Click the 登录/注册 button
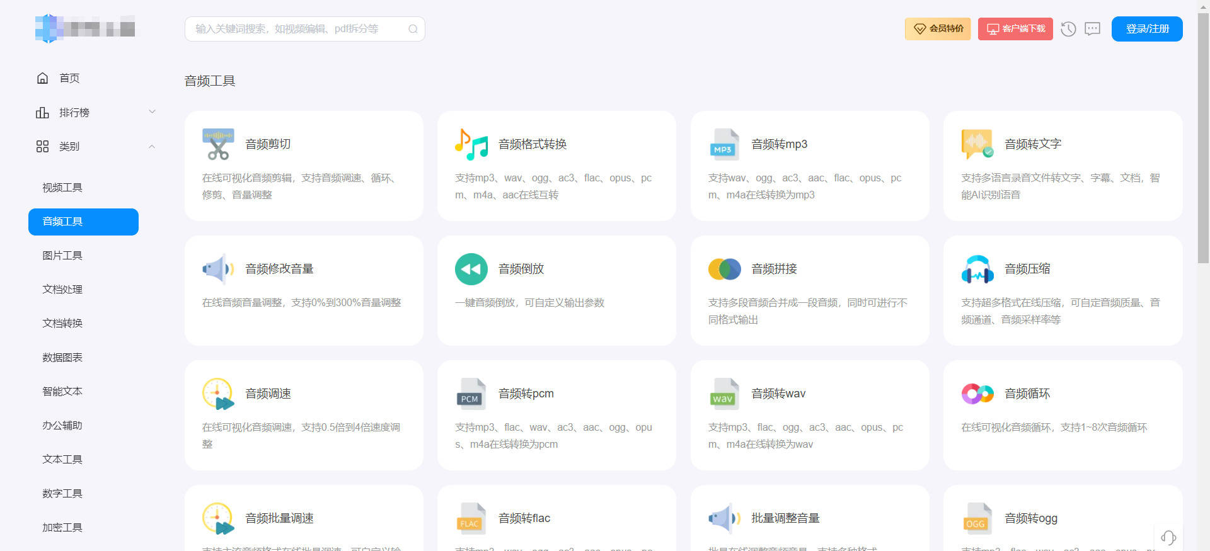This screenshot has height=551, width=1210. 1147,29
